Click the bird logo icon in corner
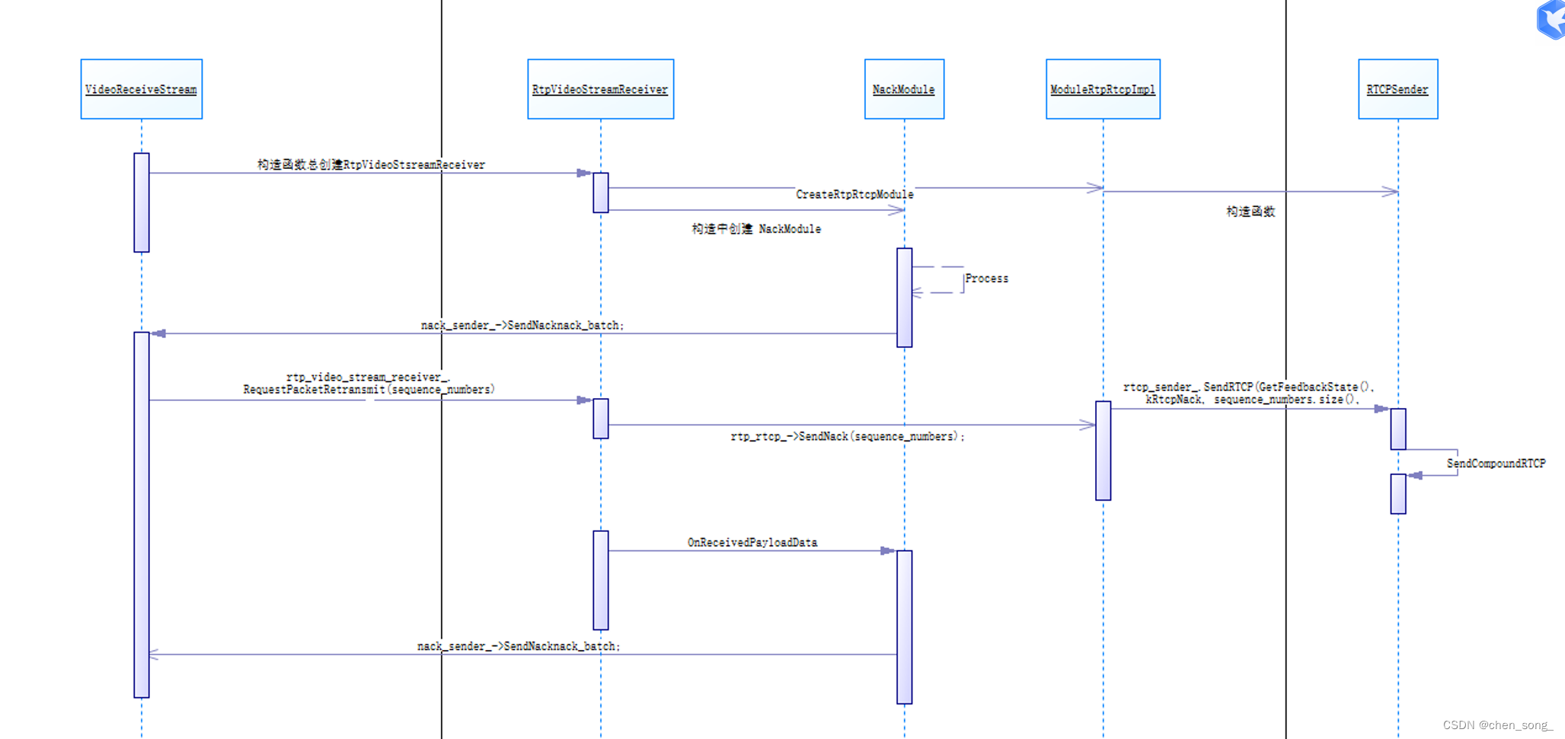Image resolution: width=1565 pixels, height=739 pixels. pyautogui.click(x=1551, y=20)
